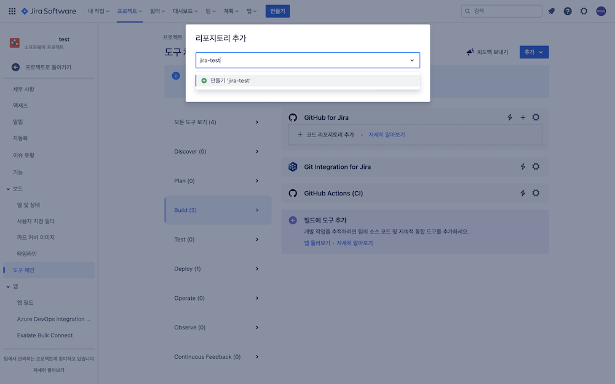Click the Git Integration for Jira logo
Image resolution: width=615 pixels, height=384 pixels.
tap(293, 167)
